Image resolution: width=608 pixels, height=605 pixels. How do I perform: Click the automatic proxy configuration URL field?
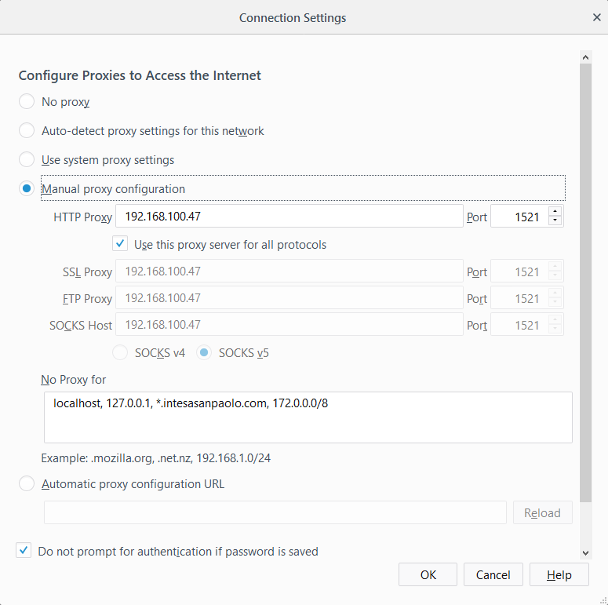point(275,512)
